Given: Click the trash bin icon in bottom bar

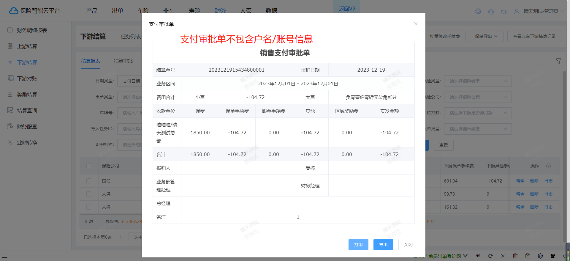Looking at the screenshot, I should pos(515,256).
